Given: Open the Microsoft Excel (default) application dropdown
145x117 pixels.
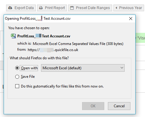Looking at the screenshot, I should [83, 68].
